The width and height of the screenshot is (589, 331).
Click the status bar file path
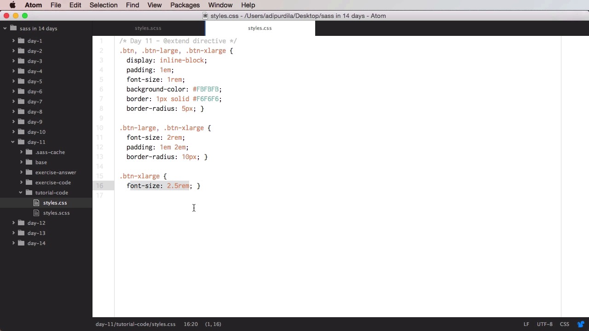(135, 324)
